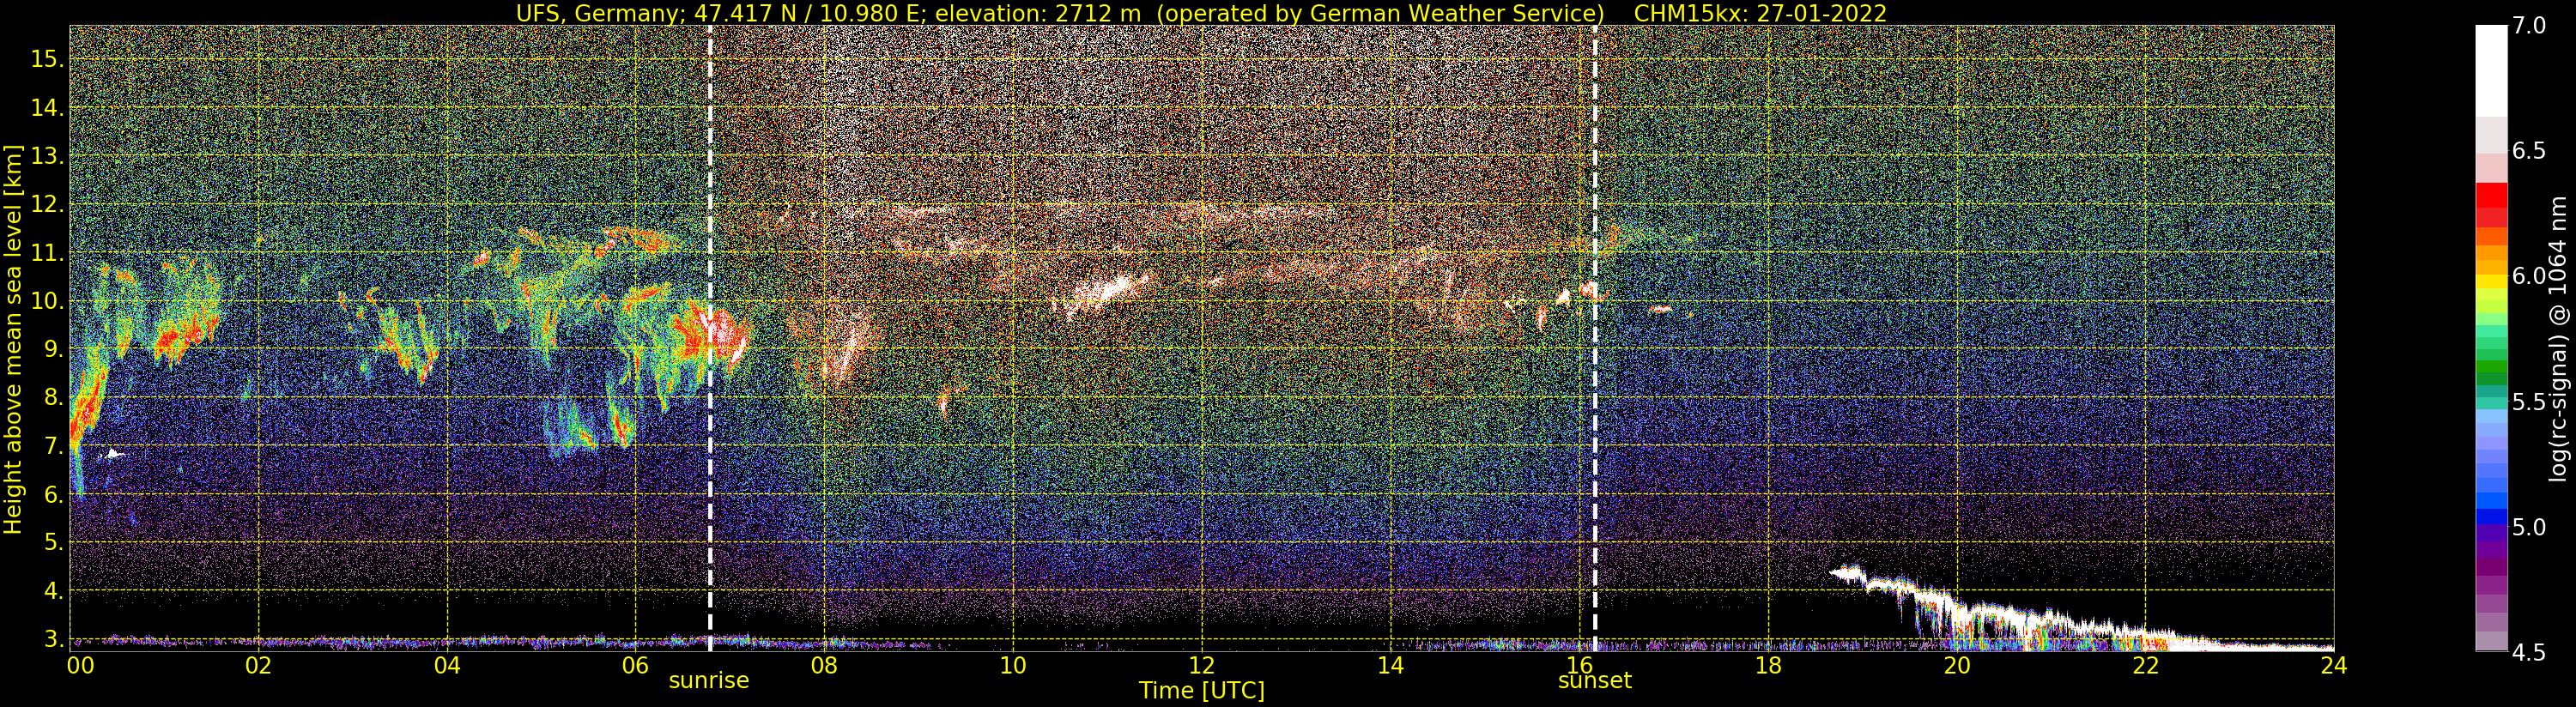Screen dimensions: 2576x707
Task: Click the colorbar '4.5' value label
Action: (2529, 653)
